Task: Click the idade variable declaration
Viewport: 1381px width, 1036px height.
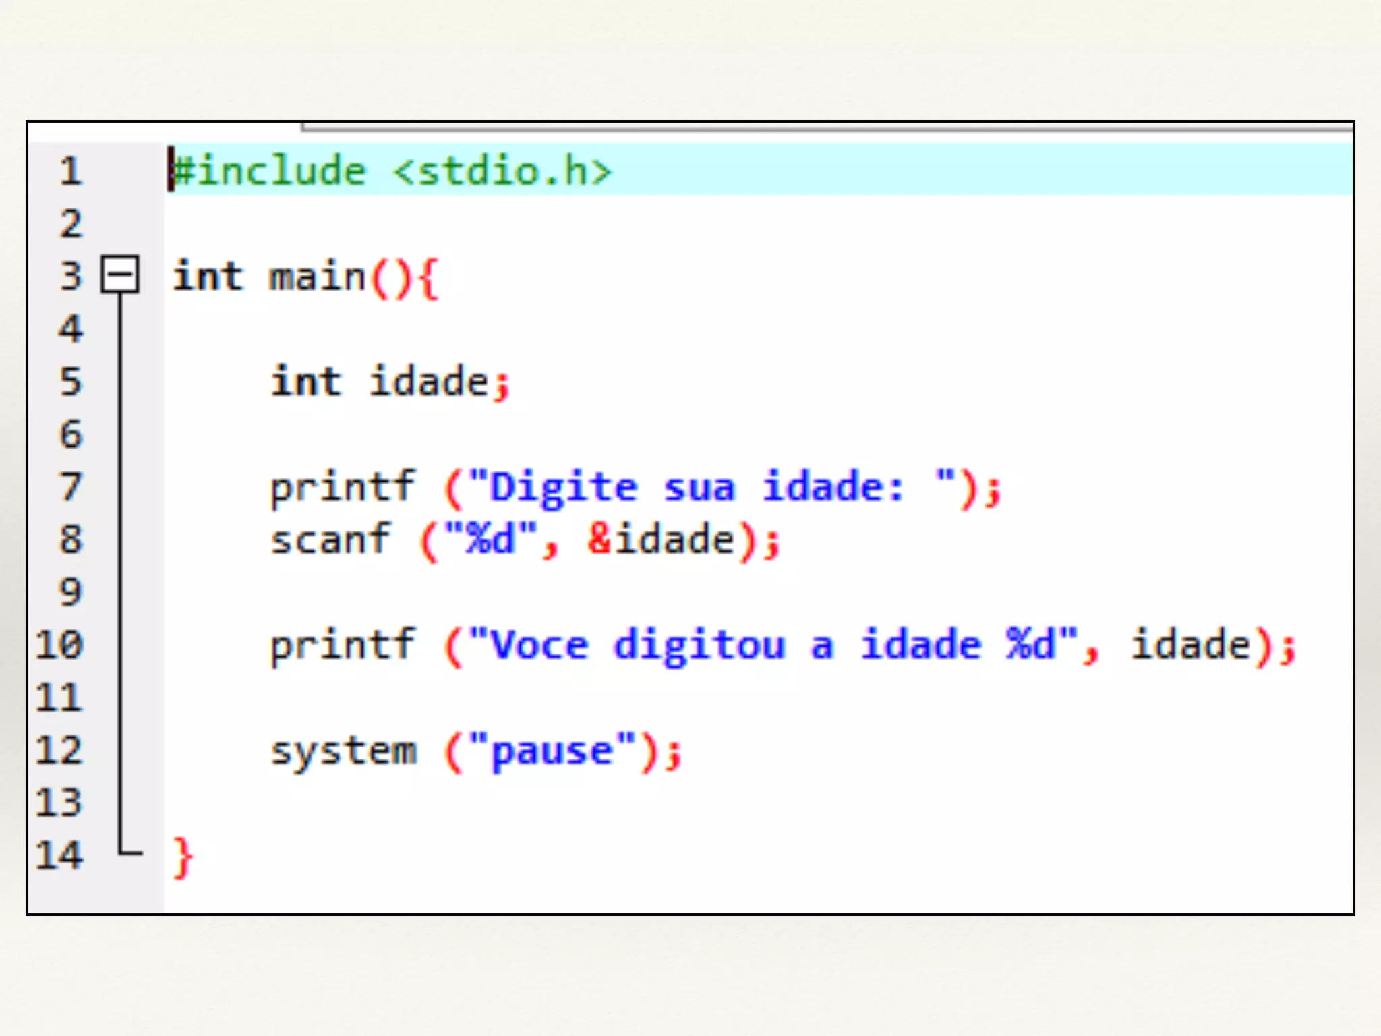Action: point(428,382)
